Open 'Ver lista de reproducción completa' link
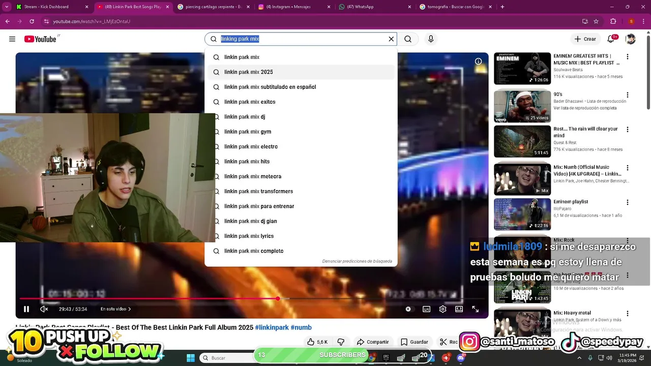The image size is (651, 366). pyautogui.click(x=585, y=108)
